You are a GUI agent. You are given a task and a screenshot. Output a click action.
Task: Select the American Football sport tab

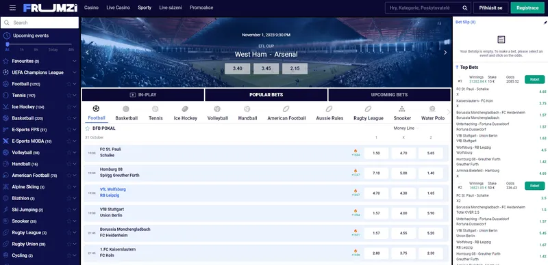pos(286,113)
